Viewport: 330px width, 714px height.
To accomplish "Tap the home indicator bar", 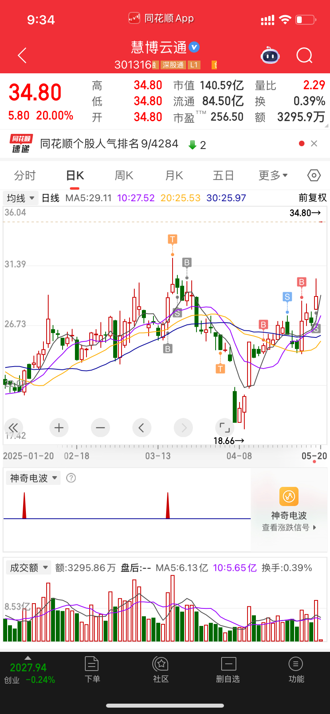I will [165, 706].
